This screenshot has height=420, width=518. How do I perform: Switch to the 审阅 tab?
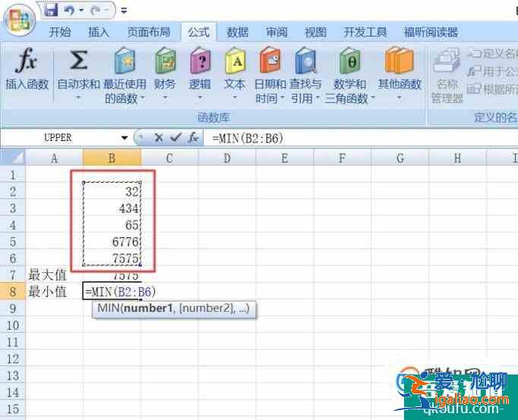pos(276,32)
